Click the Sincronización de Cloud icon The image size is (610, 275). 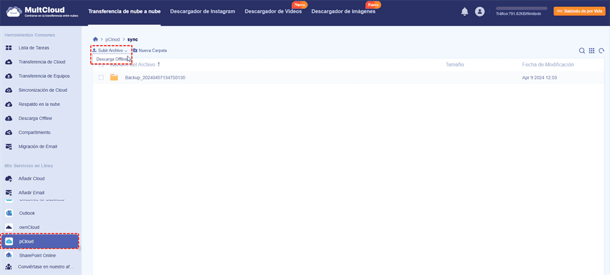[x=9, y=90]
